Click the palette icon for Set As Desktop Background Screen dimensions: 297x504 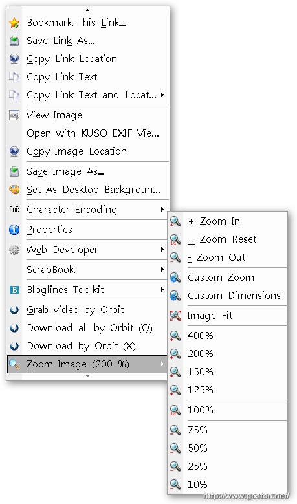click(x=14, y=190)
